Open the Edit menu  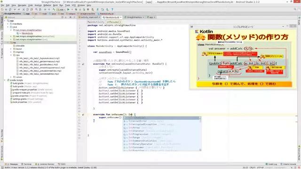[x=8, y=5]
